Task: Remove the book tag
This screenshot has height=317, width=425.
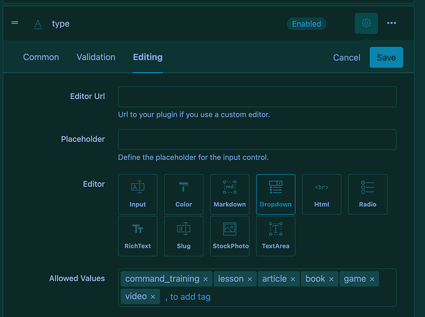Action: (331, 279)
